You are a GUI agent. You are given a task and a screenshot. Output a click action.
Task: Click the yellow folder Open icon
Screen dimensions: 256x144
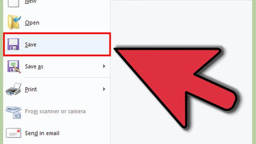pyautogui.click(x=14, y=22)
